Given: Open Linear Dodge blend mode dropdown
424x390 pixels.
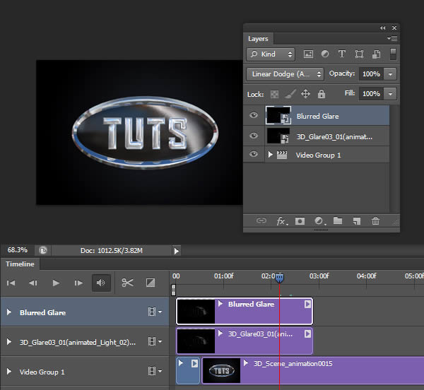Looking at the screenshot, I should click(x=285, y=74).
